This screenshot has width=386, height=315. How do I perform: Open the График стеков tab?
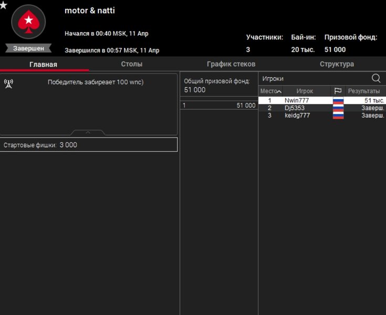click(x=231, y=64)
